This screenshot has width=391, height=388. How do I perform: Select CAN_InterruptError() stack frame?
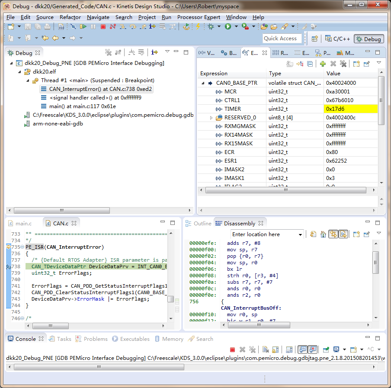click(96, 89)
